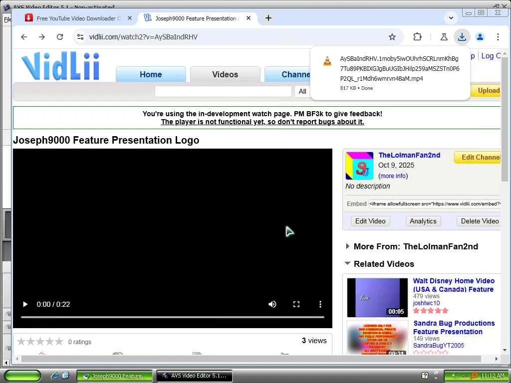The height and width of the screenshot is (383, 511).
Task: Close the Free YouTube Video Downloader tab
Action: pyautogui.click(x=130, y=18)
